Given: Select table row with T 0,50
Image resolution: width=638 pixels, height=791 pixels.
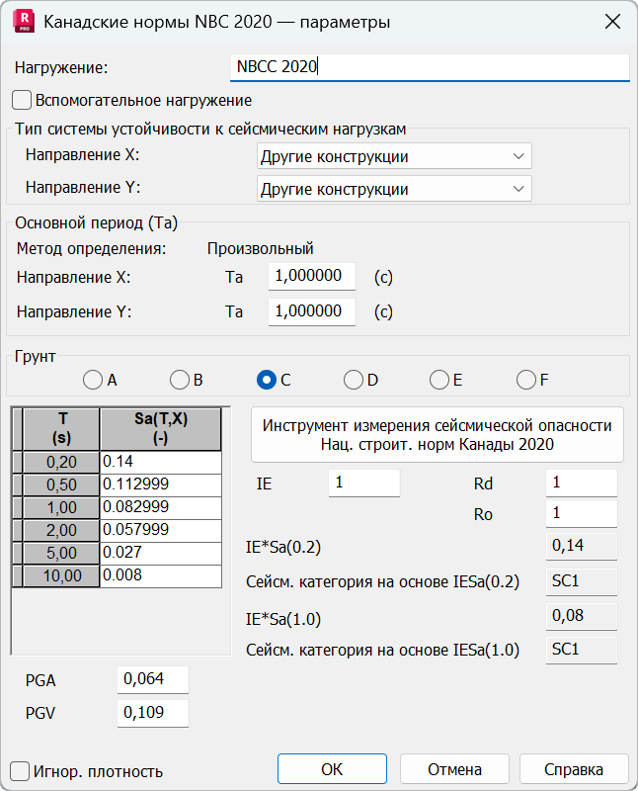Looking at the screenshot, I should (x=61, y=484).
